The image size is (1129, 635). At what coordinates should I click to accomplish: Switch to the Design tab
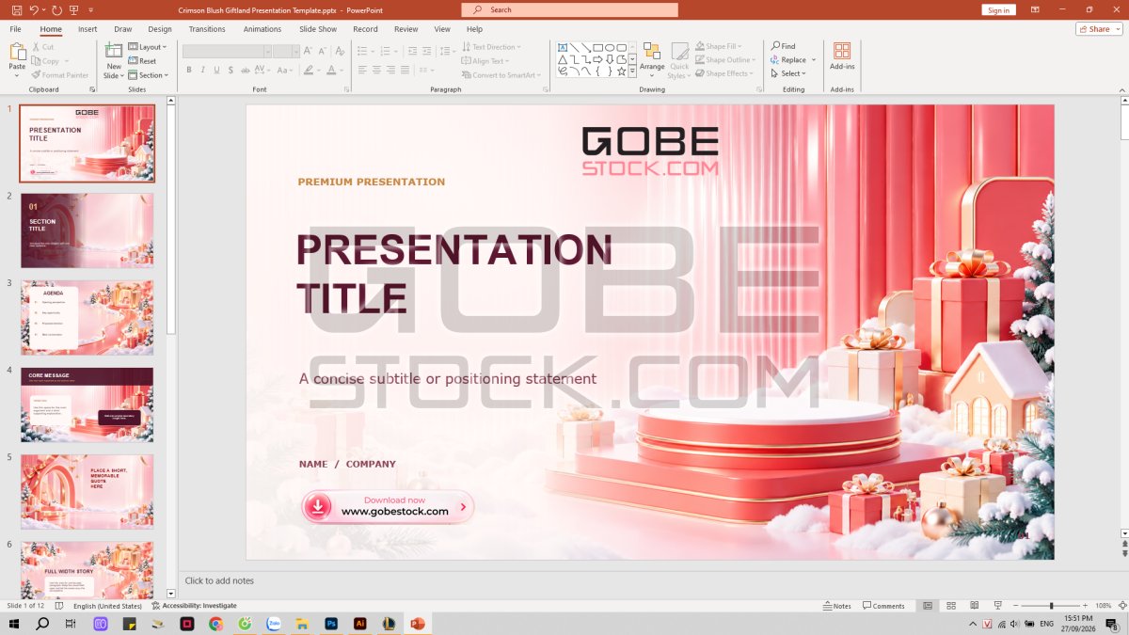tap(160, 29)
